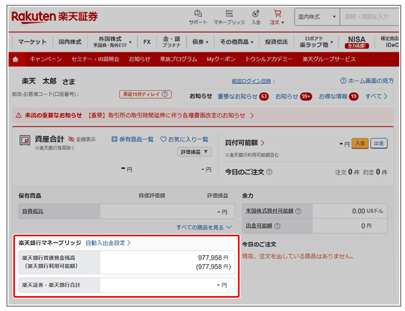Viewport: 405px width, 311px height.
Task: Expand the 外国株式 米国株・海外ETF menu
Action: coord(113,42)
